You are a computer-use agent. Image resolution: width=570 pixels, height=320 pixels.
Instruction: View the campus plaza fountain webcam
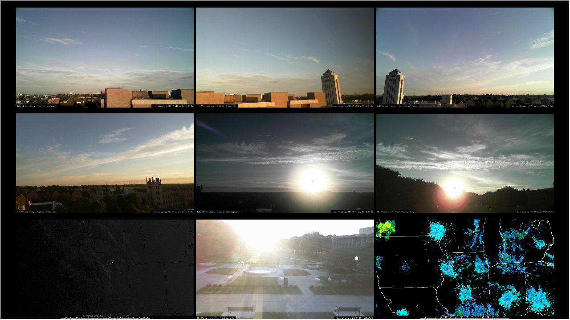click(285, 269)
